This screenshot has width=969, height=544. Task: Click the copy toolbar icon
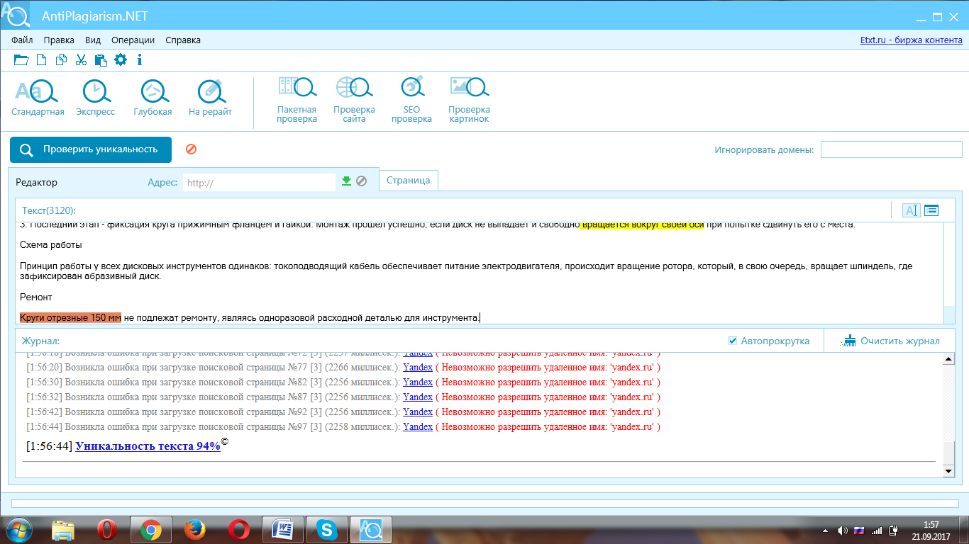pos(62,60)
